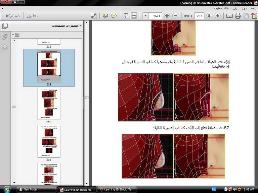Go to next page with down arrow
Viewport: 258px width, 193px height.
209,16
